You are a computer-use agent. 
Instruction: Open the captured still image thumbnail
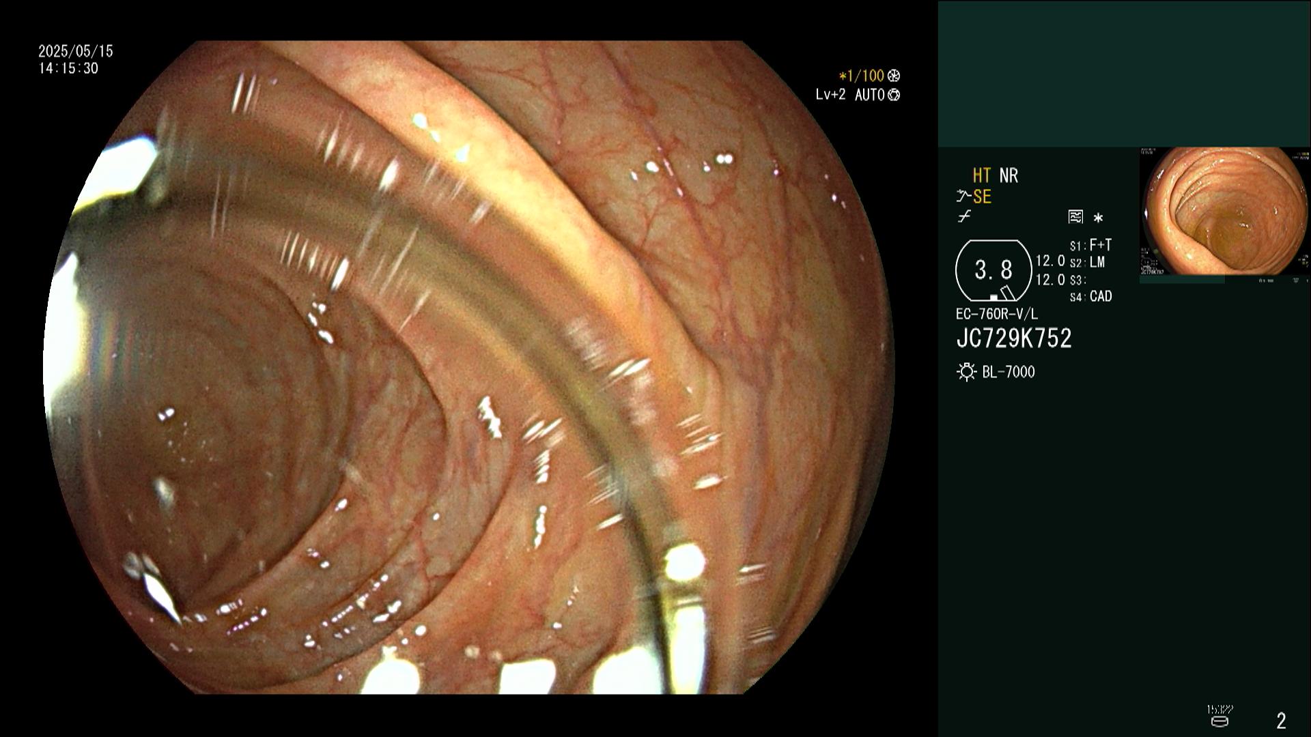[x=1225, y=212]
